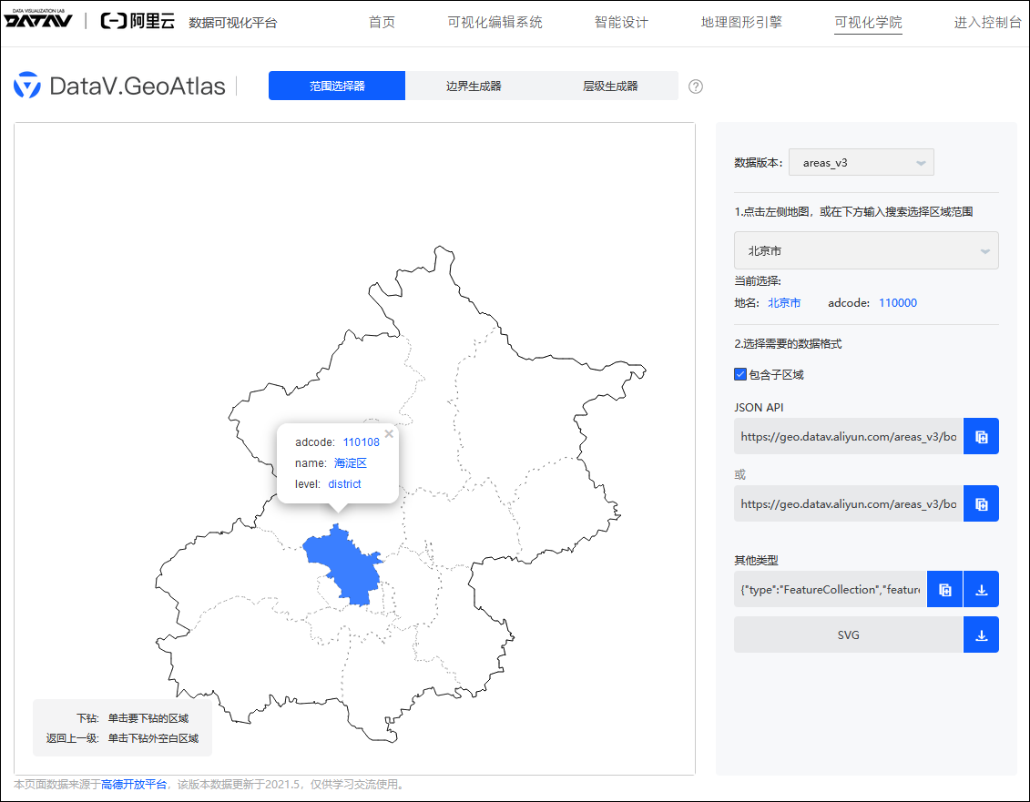1030x802 pixels.
Task: Click adcode value 110000
Action: [897, 303]
